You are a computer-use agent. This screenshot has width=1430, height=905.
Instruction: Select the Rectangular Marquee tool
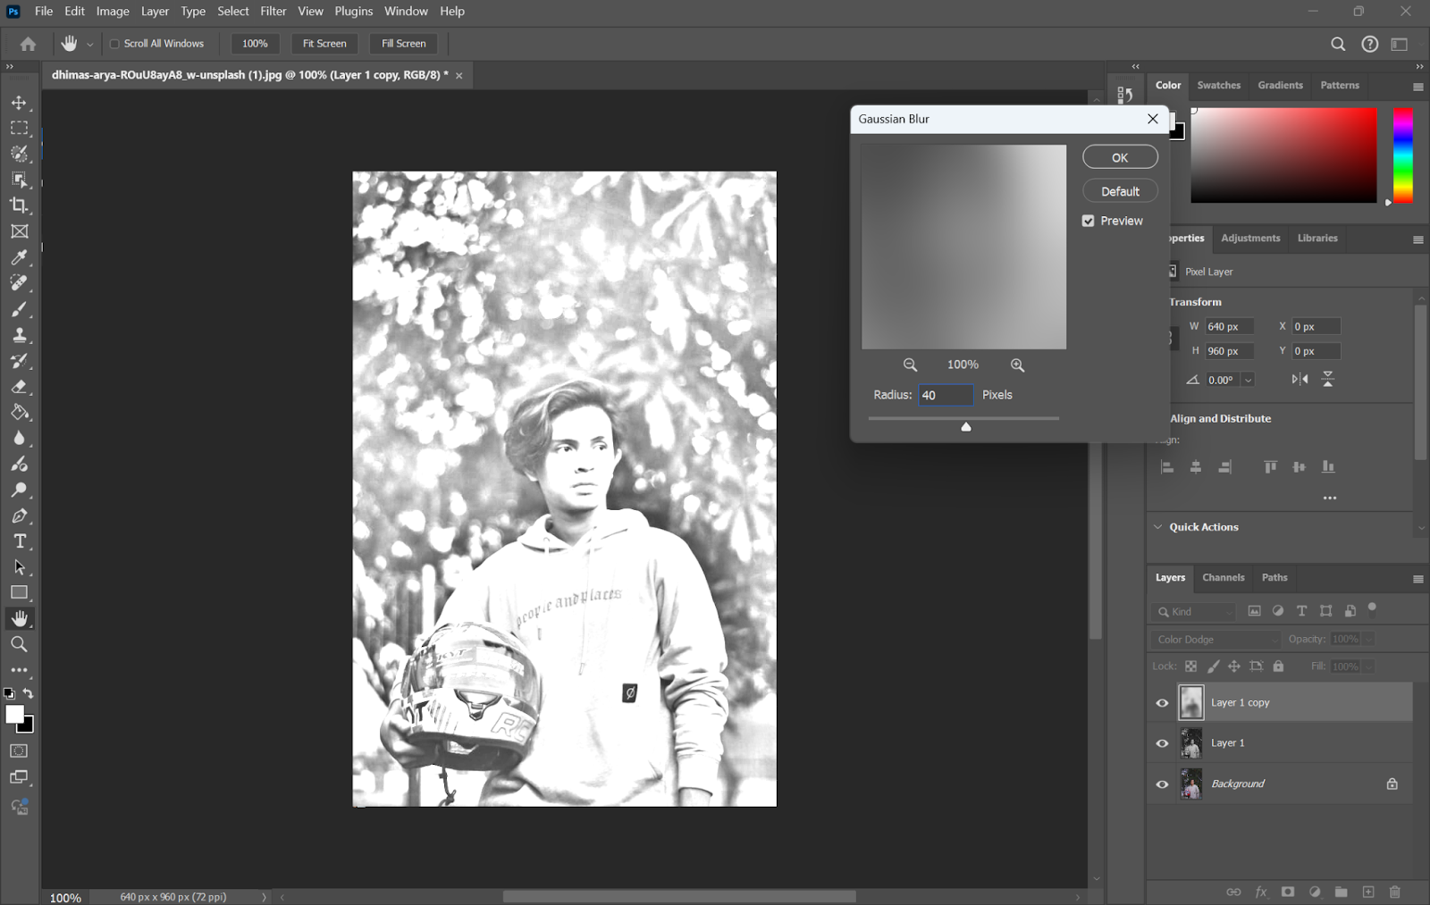19,128
